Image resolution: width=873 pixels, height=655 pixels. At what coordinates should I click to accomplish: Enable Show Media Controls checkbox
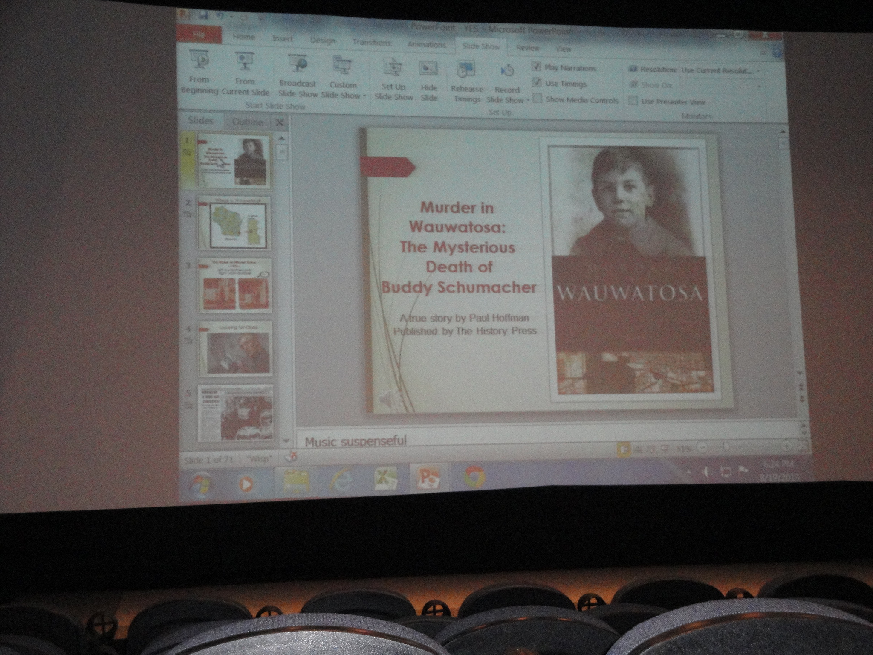pos(538,99)
